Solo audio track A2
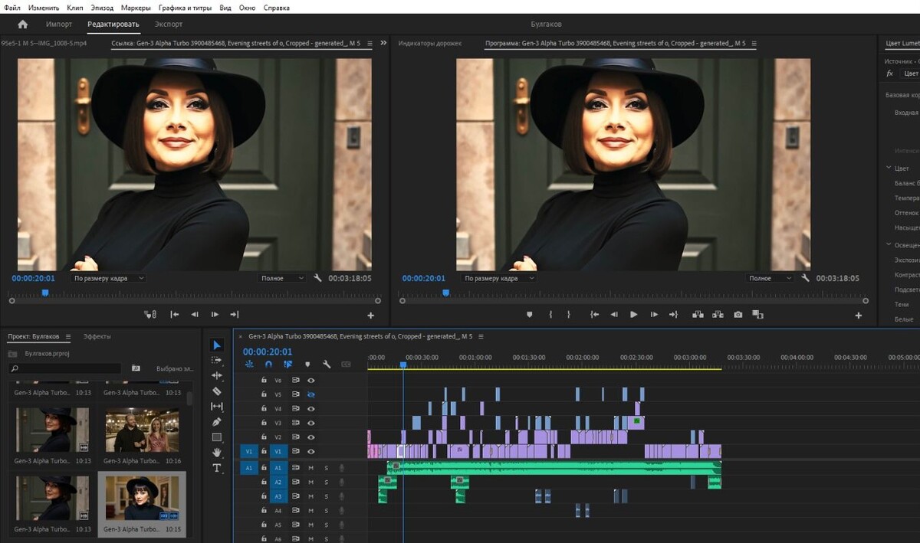 click(326, 482)
